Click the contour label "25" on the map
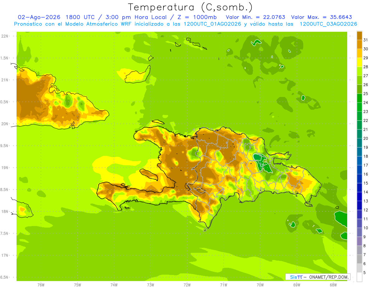 coord(265,162)
